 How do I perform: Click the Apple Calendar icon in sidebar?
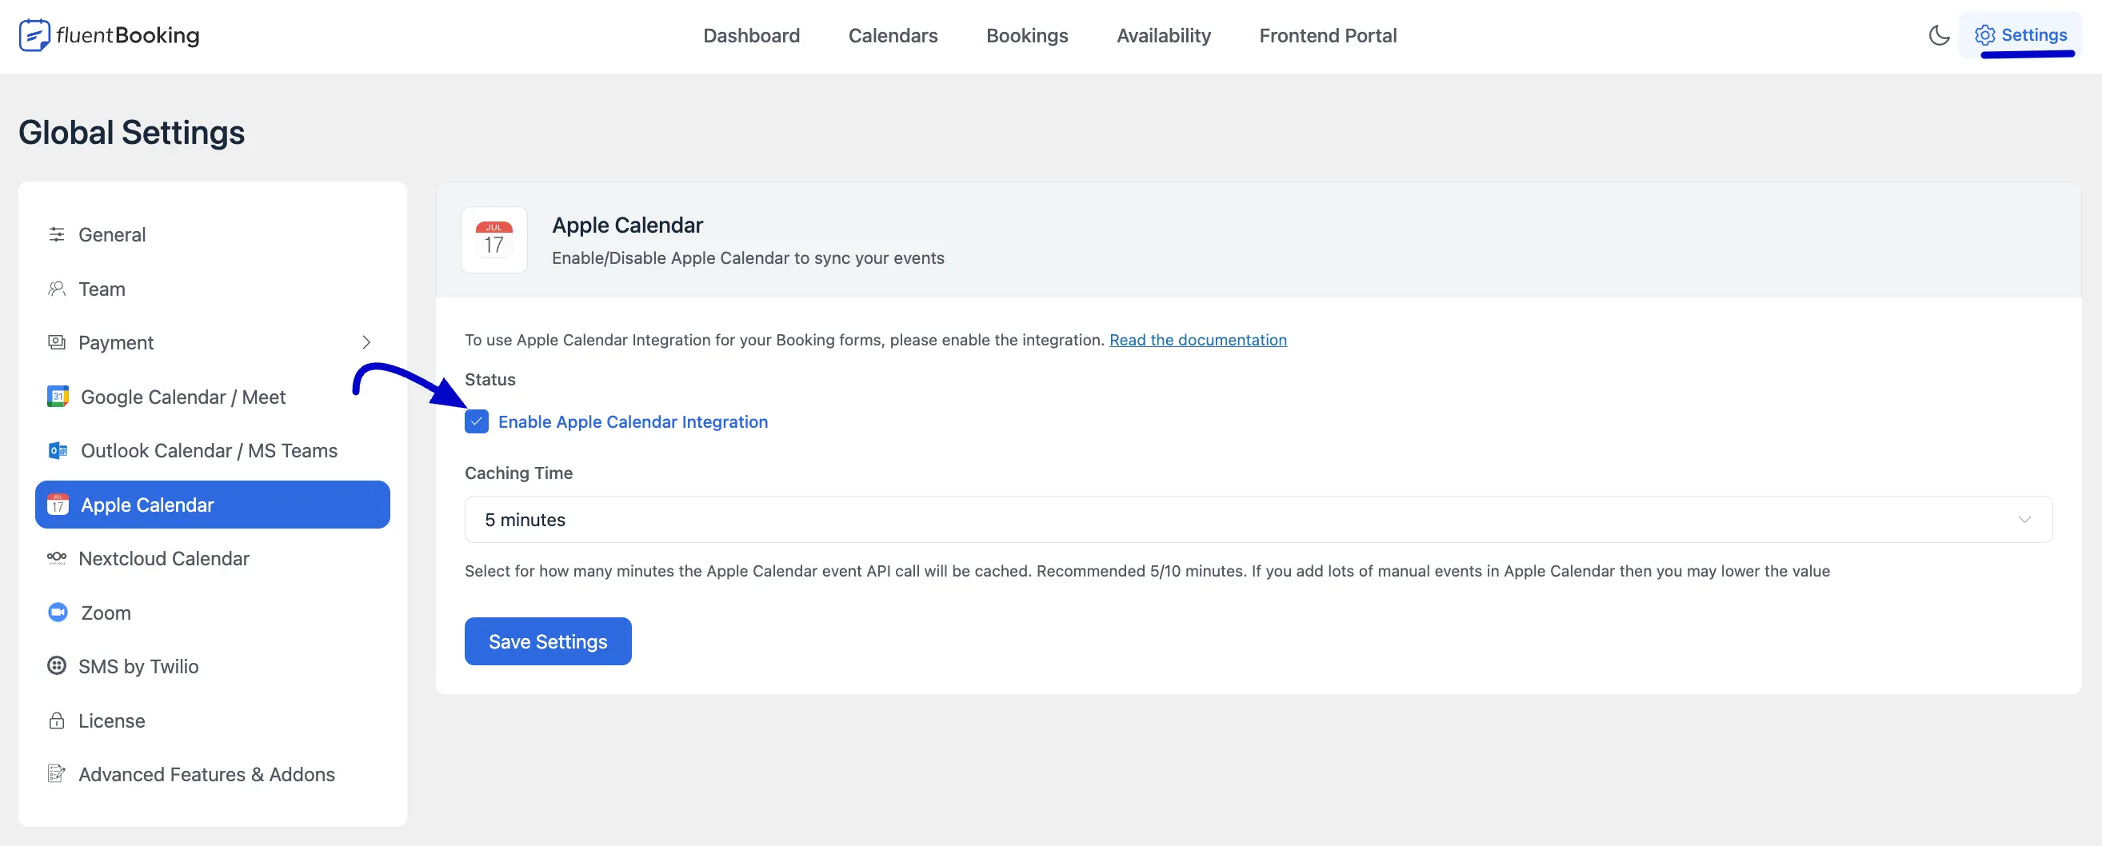click(x=58, y=505)
